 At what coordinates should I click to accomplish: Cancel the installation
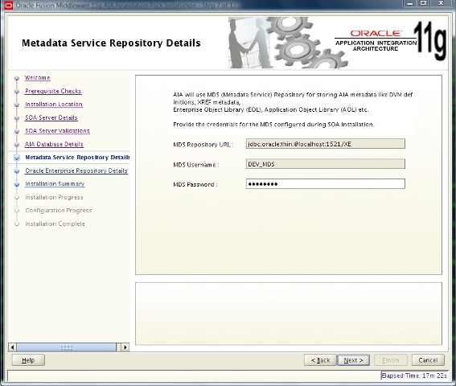click(428, 360)
